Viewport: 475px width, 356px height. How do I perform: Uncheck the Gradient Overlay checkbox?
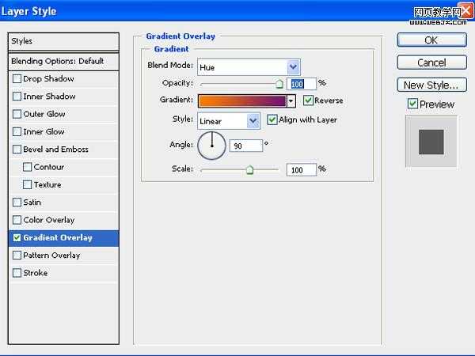(17, 237)
